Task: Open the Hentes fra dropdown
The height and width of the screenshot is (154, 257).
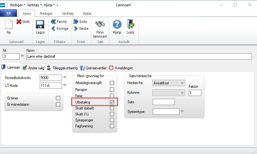Action: (x=168, y=83)
